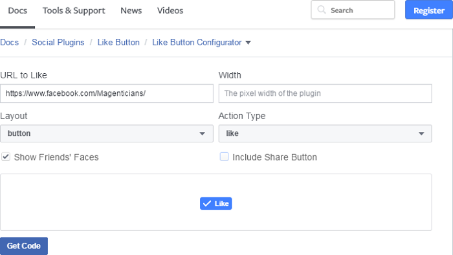The width and height of the screenshot is (453, 255).
Task: Click the Get Code button
Action: coord(24,246)
